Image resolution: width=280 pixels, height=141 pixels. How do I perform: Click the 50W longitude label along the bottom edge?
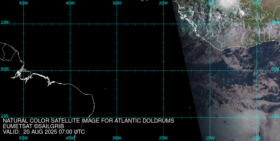24,138
